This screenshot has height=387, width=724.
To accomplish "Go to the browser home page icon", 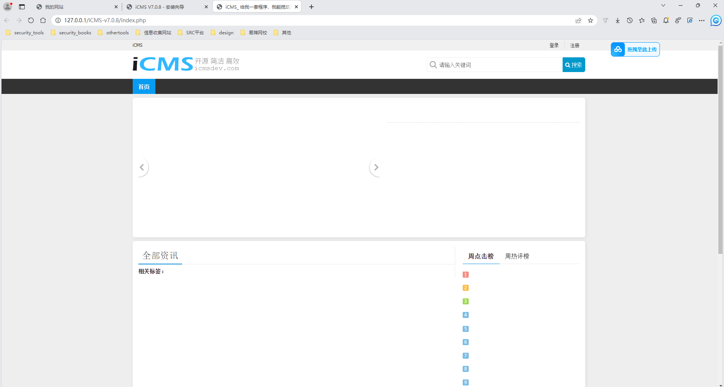I will pos(43,20).
